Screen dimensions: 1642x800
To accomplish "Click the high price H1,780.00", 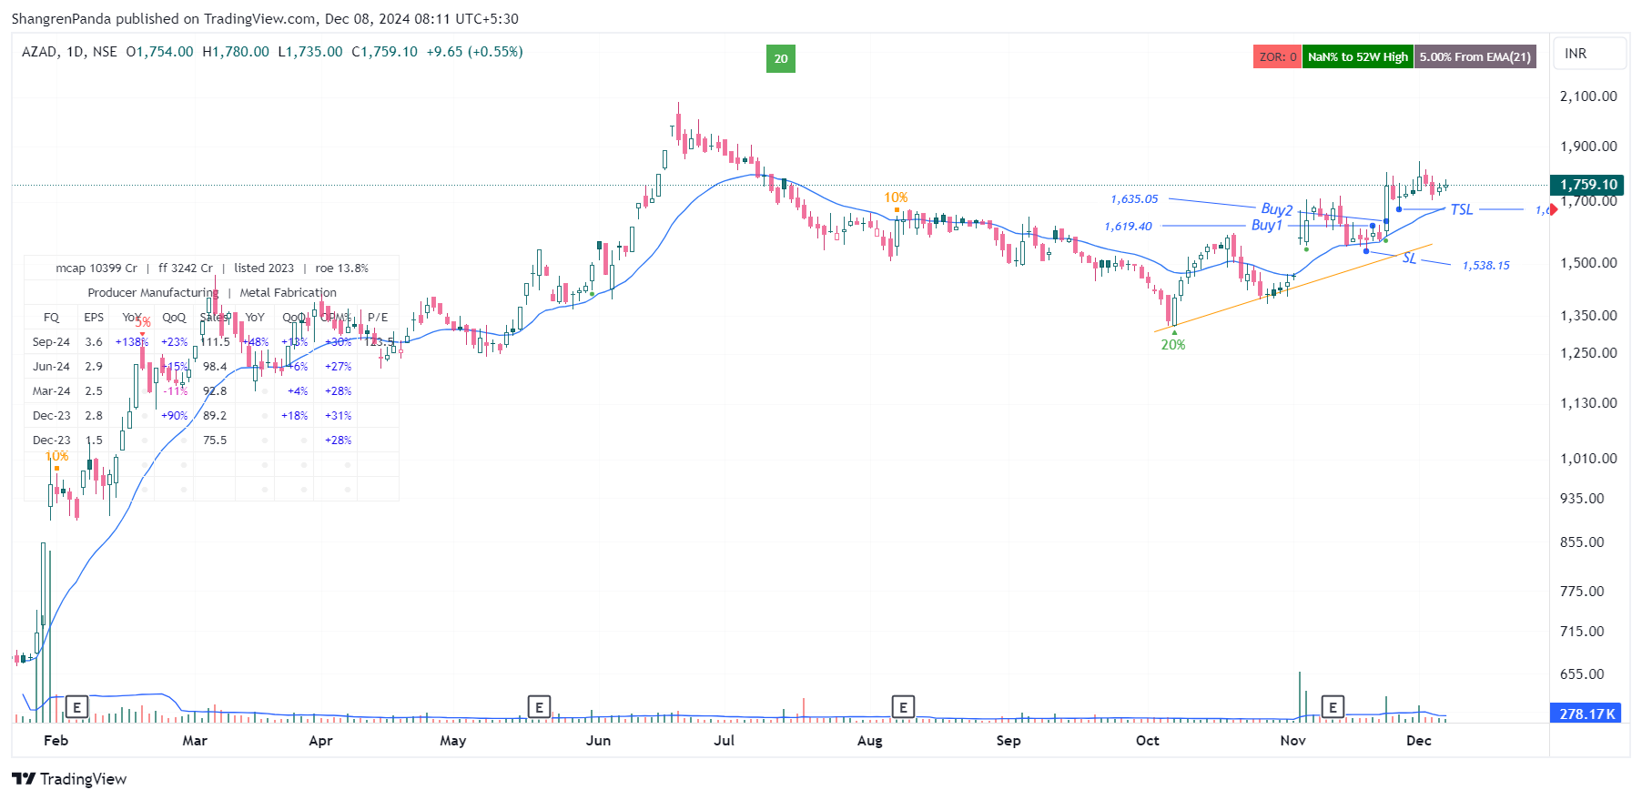I will pos(236,52).
